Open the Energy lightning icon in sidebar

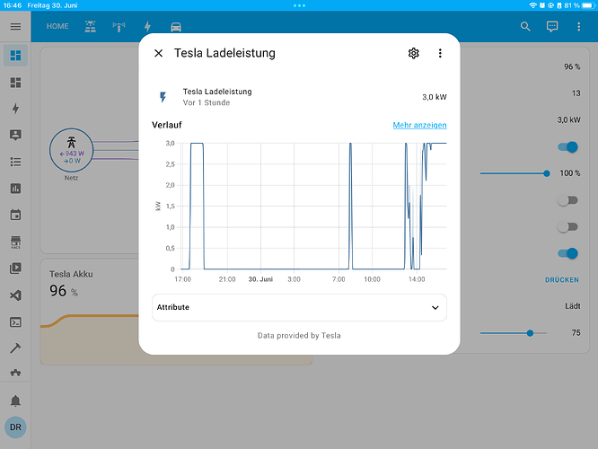pyautogui.click(x=15, y=109)
